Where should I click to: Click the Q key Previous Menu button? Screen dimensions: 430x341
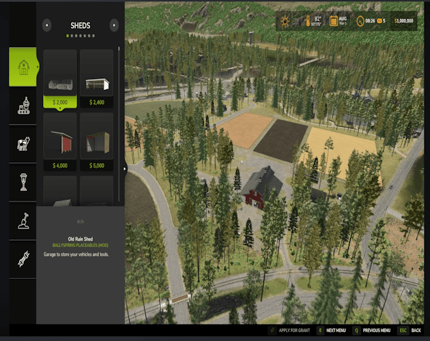coord(372,330)
